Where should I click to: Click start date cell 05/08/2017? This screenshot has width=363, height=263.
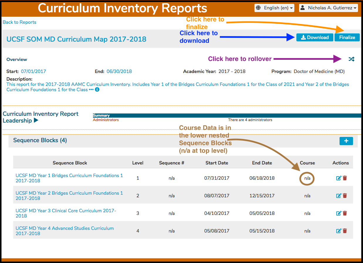217,231
